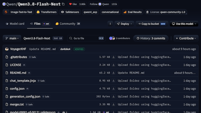Open the 101k followers count
Viewport: 201px width, 113px height.
[114, 4]
